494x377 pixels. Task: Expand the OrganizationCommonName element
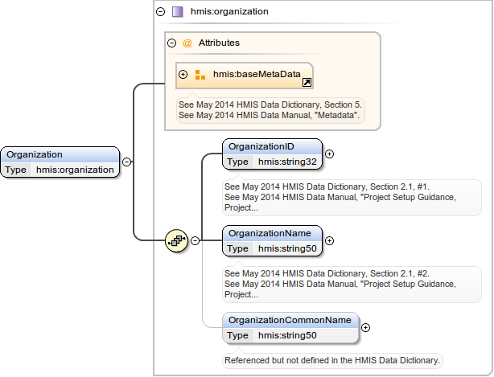(366, 327)
